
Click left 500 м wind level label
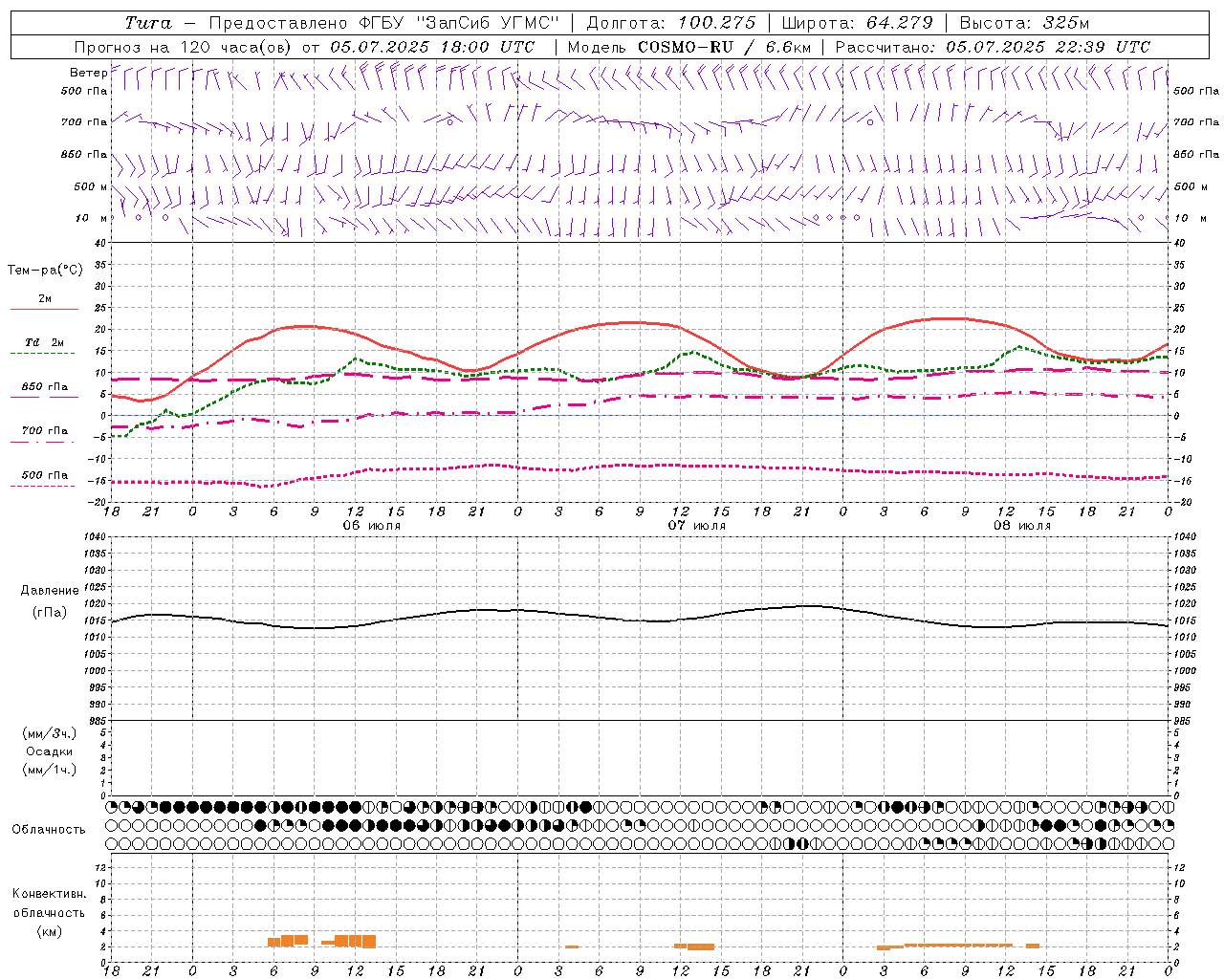pos(91,186)
